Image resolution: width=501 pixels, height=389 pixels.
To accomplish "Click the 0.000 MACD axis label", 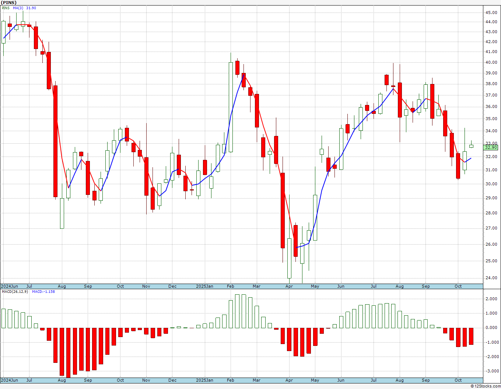I will coord(492,327).
